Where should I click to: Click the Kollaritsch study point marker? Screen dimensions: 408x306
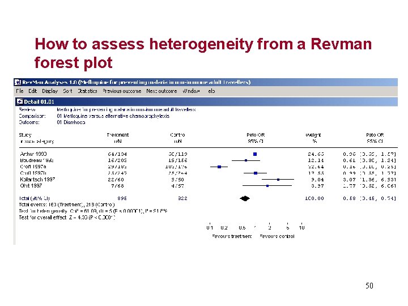[278, 180]
